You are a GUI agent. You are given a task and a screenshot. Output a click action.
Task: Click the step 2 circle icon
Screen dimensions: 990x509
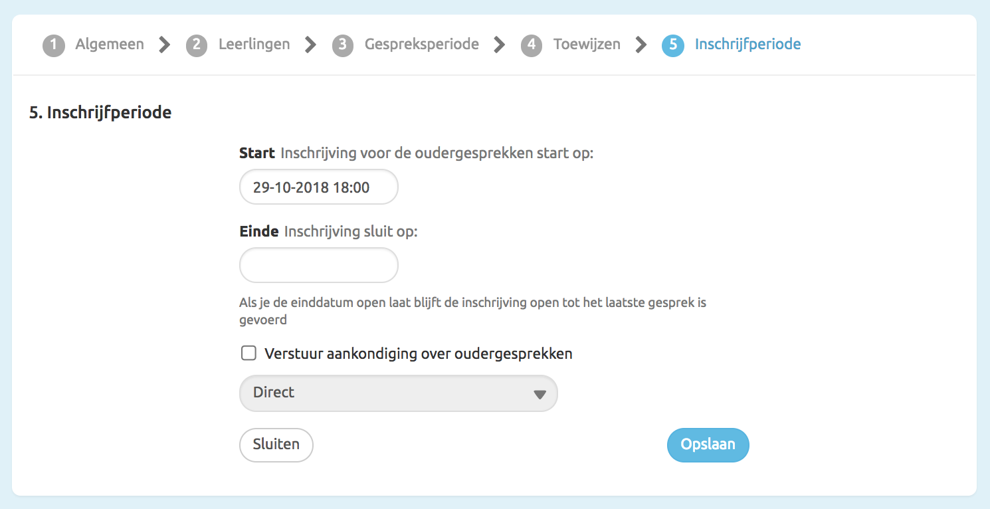pos(197,45)
